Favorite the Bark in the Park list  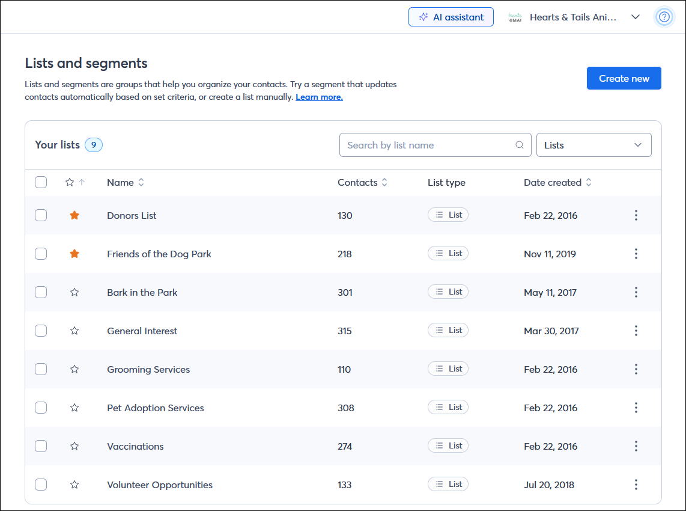[74, 292]
